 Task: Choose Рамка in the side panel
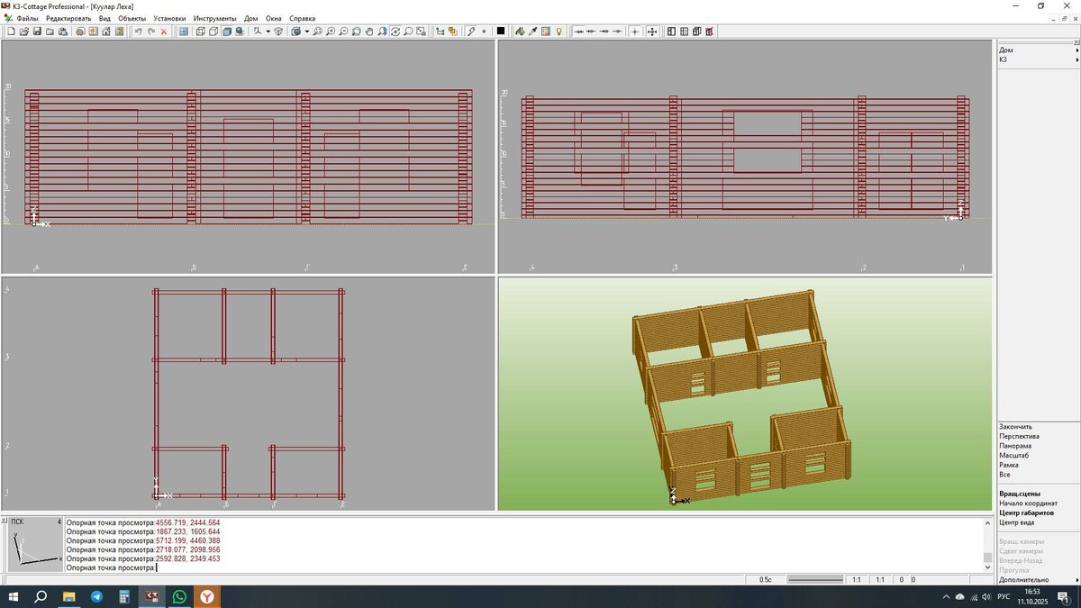tap(1009, 465)
